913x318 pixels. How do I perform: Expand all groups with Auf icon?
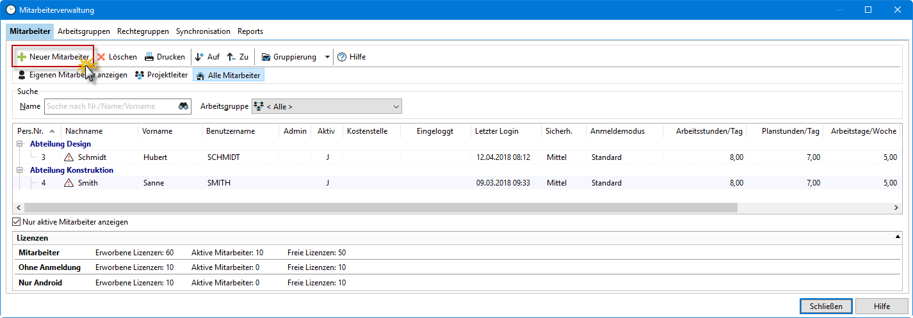[x=199, y=57]
